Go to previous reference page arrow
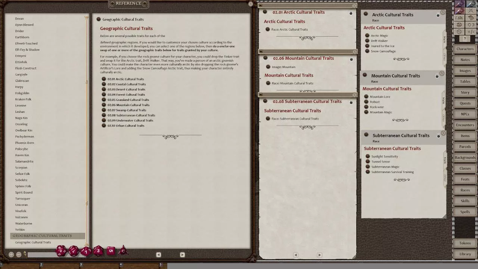 pyautogui.click(x=158, y=255)
